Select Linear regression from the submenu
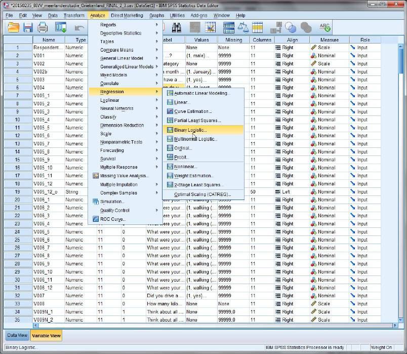Screen dimensions: 407x354 tap(203, 102)
